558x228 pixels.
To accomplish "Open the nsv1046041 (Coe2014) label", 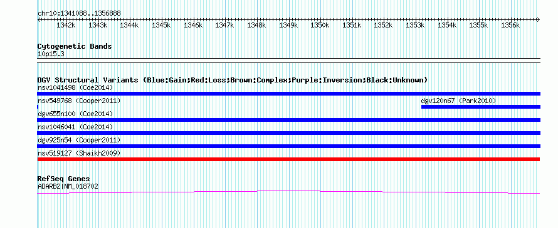I will 75,127.
